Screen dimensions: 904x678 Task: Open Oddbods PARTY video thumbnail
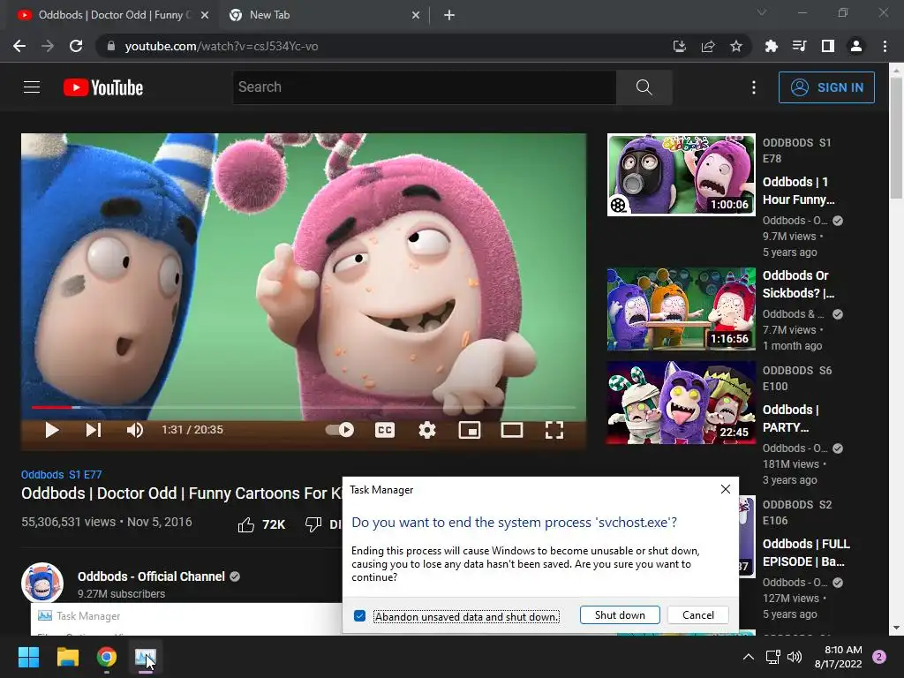coord(681,403)
